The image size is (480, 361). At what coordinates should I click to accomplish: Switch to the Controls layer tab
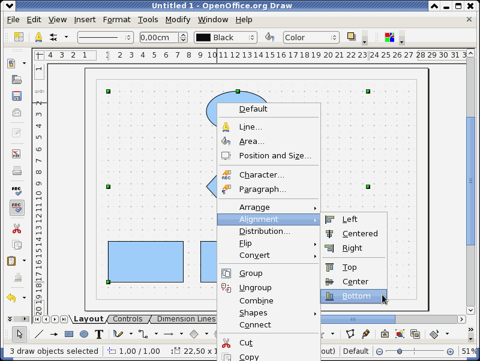[128, 319]
